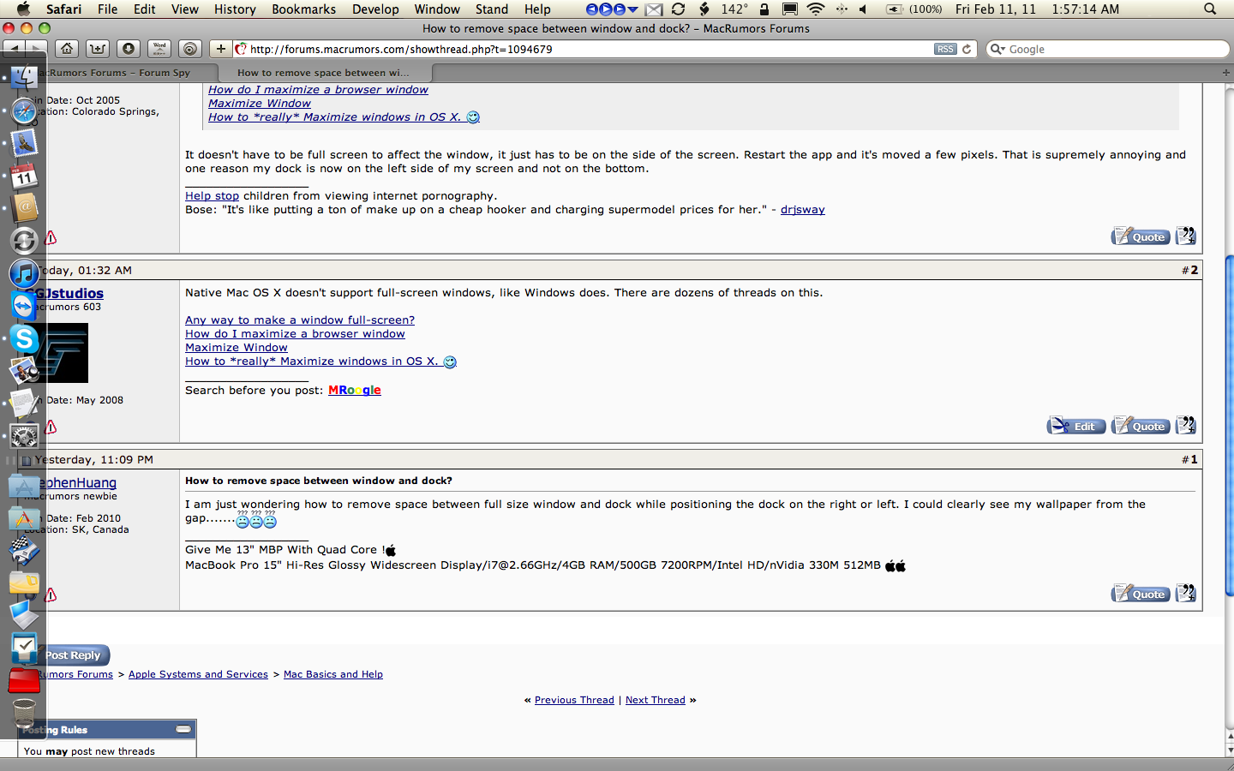Open iTunes from the dock
Viewport: 1234px width, 771px height.
point(24,273)
